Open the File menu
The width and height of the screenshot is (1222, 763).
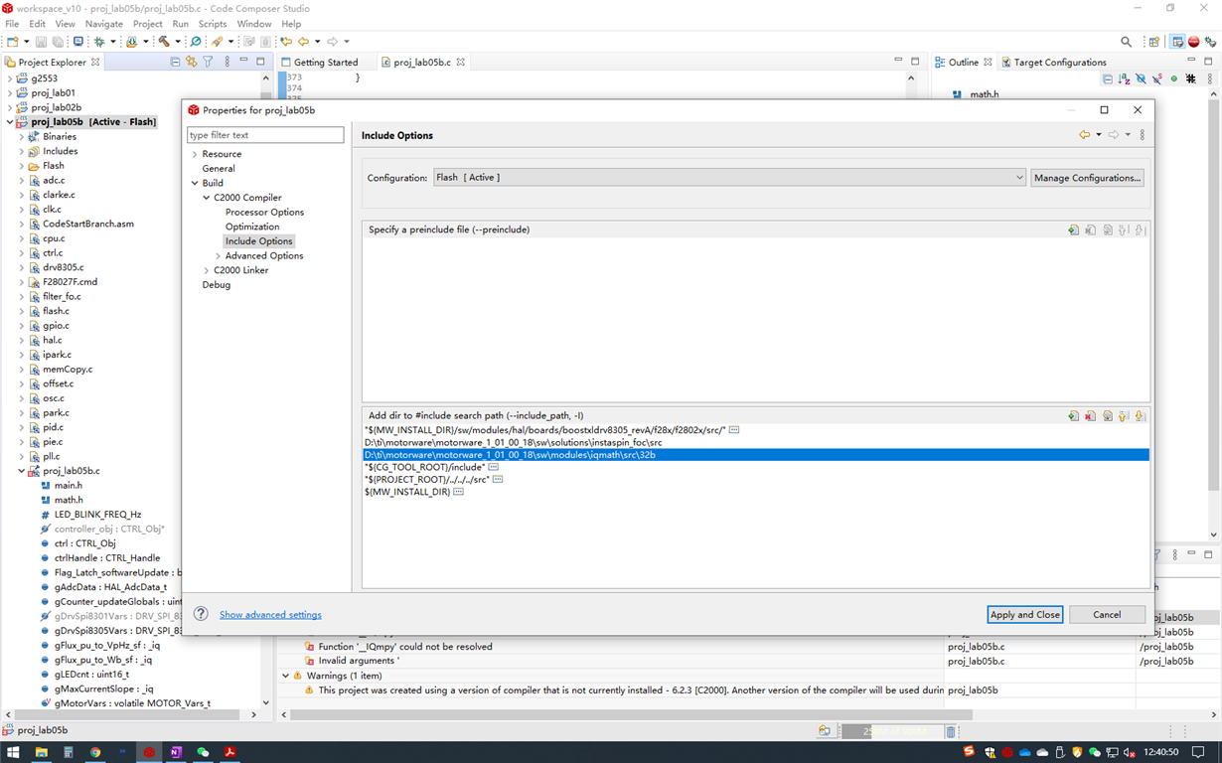[12, 24]
